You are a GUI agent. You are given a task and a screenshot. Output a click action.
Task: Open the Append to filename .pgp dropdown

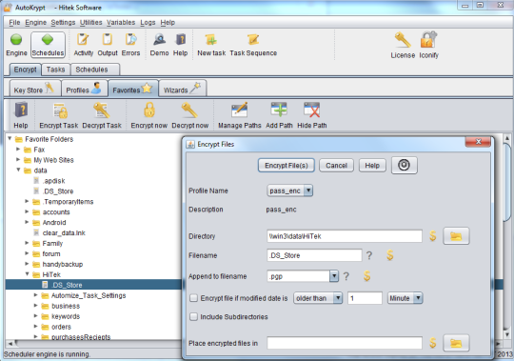tap(334, 276)
